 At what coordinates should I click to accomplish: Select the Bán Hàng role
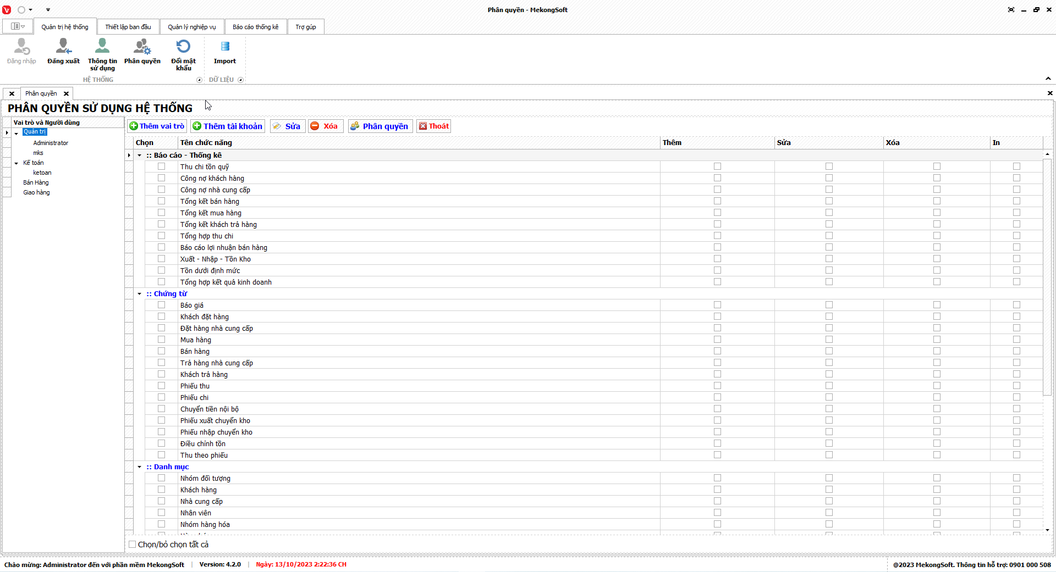[x=36, y=182]
